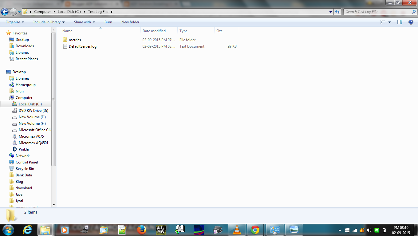
Task: Go back with the blue Back arrow
Action: 5,12
